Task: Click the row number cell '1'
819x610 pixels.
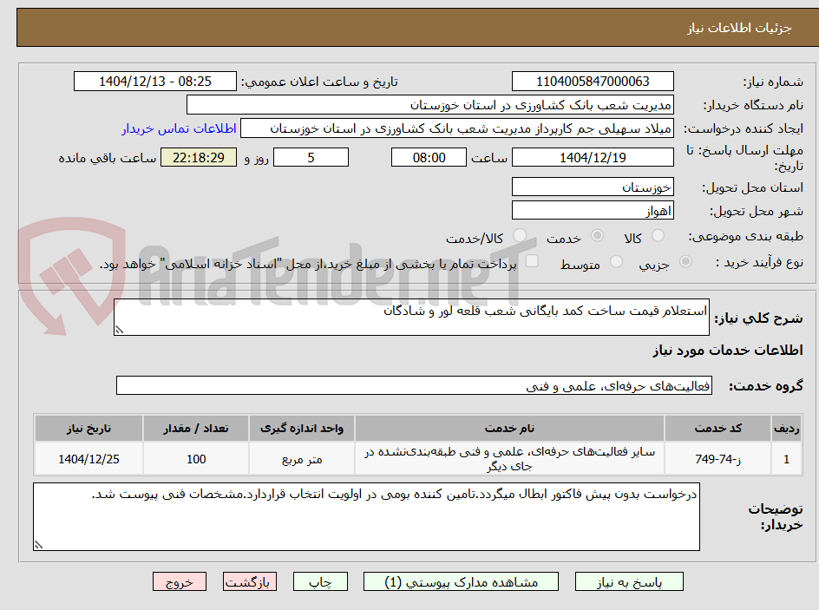Action: pyautogui.click(x=787, y=459)
